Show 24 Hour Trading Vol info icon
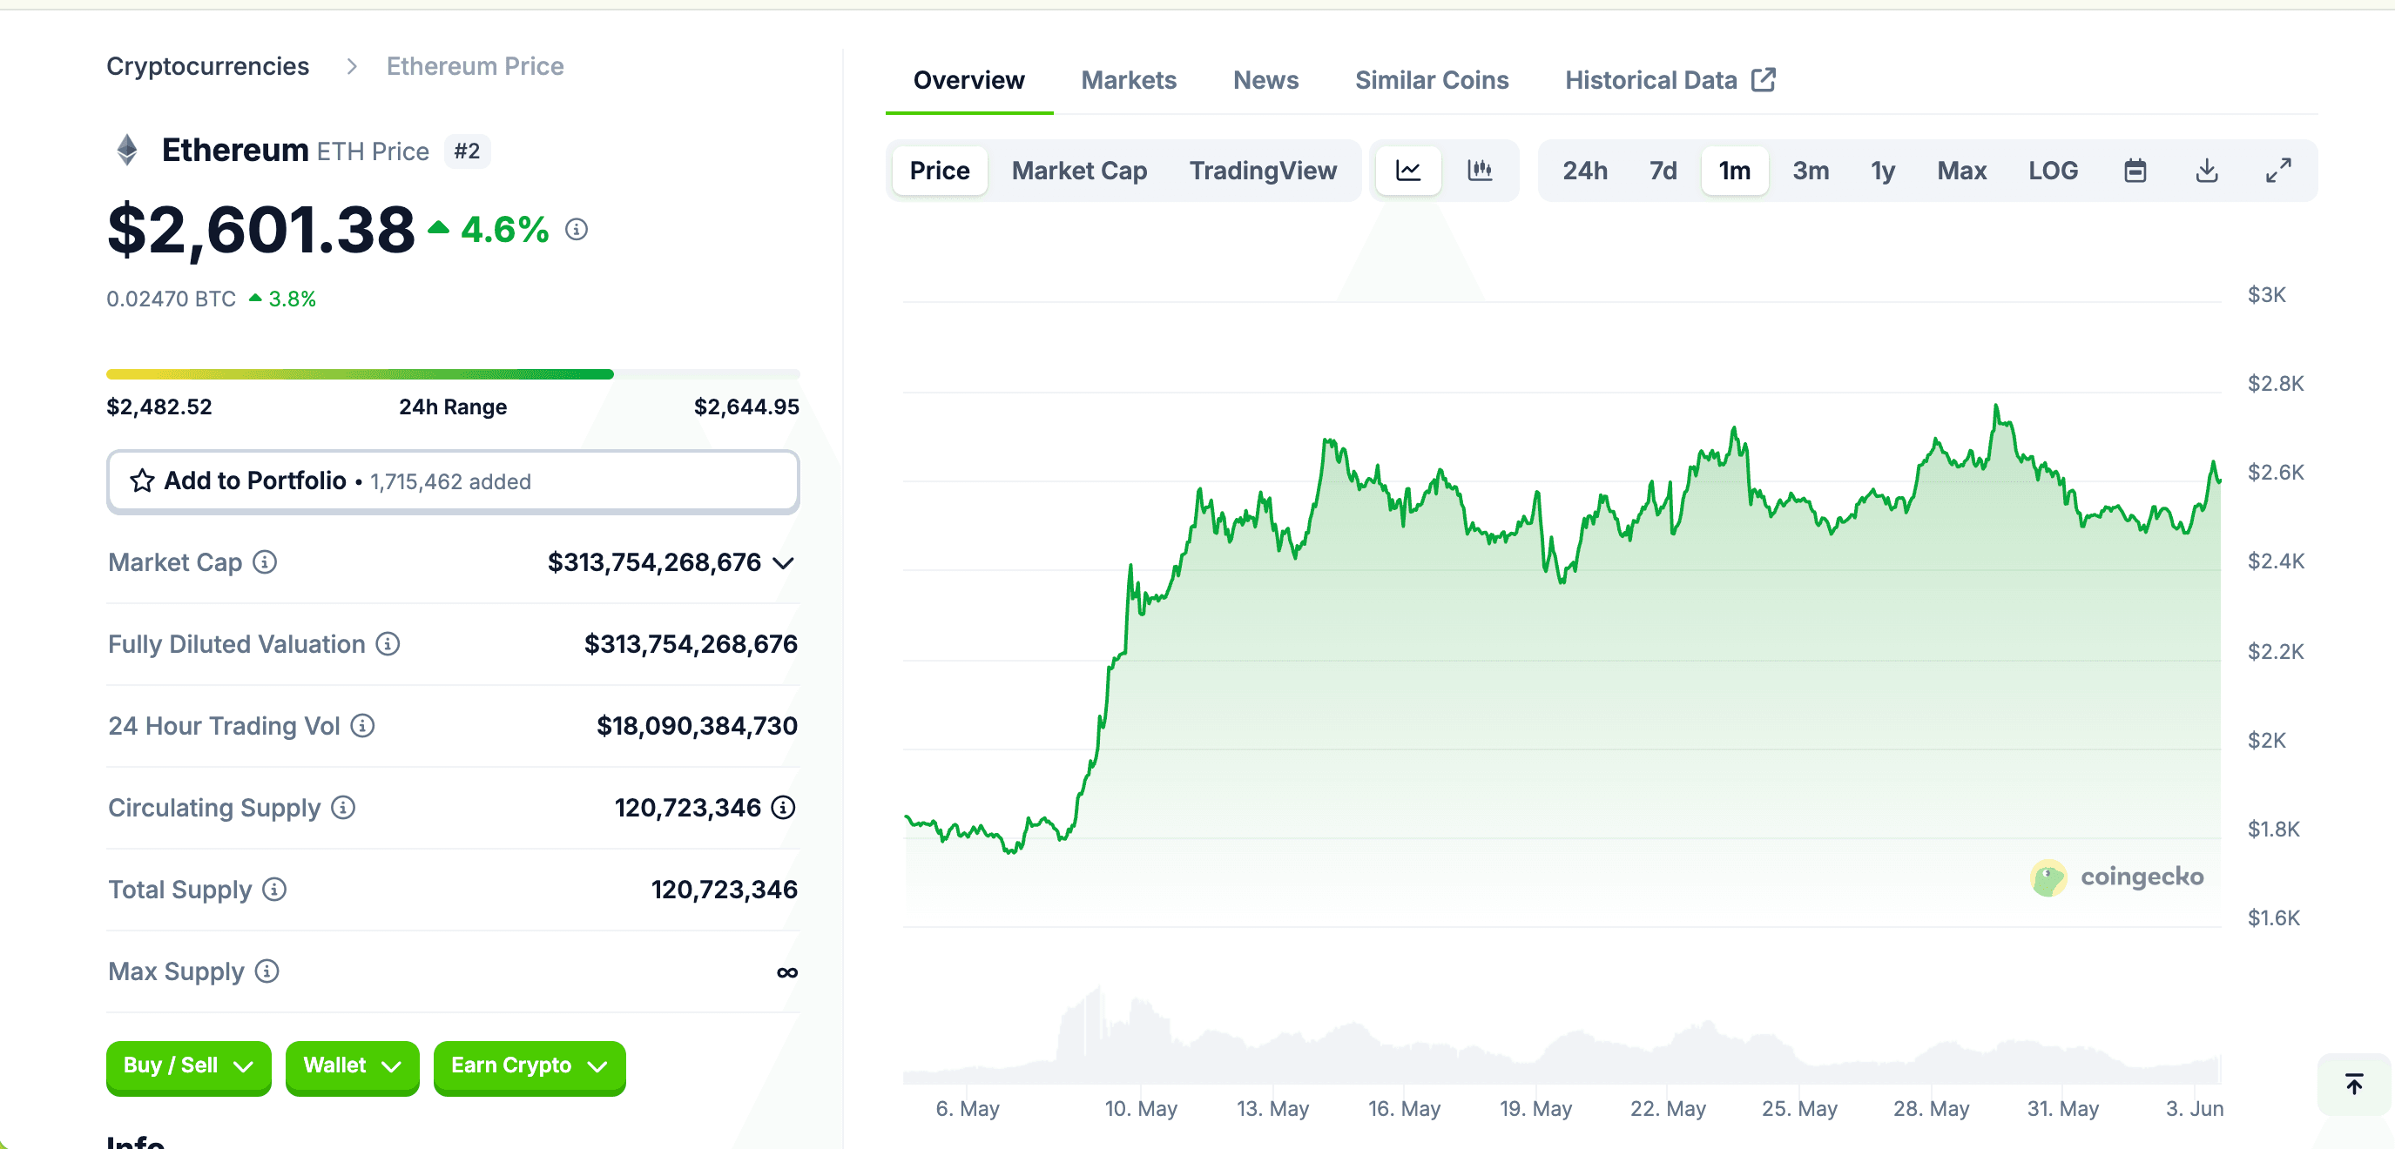This screenshot has height=1149, width=2395. tap(362, 725)
